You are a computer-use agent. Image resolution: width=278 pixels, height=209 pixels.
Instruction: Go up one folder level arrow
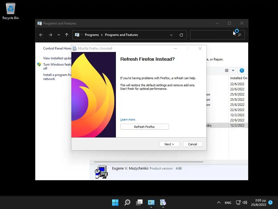tap(67, 35)
